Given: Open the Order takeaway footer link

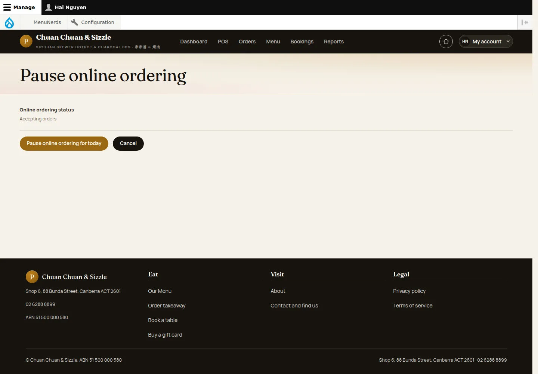Looking at the screenshot, I should (x=167, y=306).
